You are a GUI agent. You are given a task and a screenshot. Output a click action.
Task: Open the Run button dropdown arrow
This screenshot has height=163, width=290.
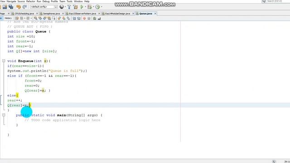pos(85,7)
